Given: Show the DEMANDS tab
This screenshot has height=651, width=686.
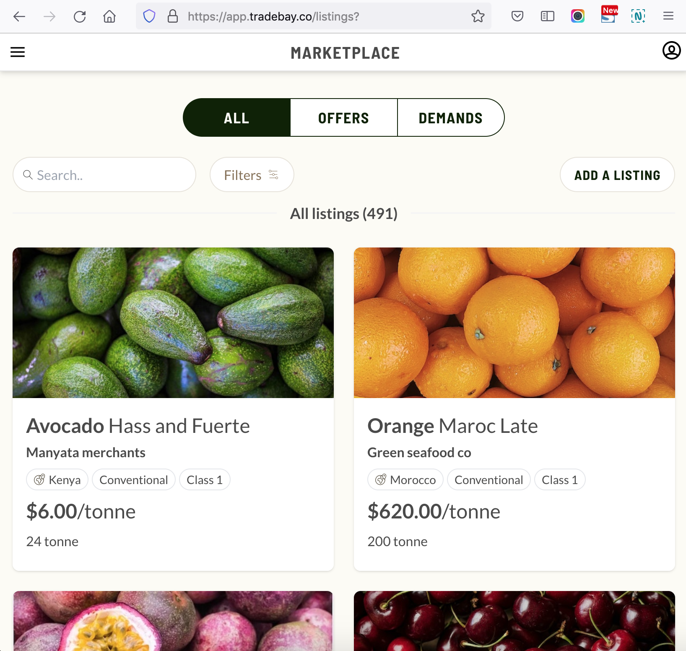Looking at the screenshot, I should click(x=451, y=117).
